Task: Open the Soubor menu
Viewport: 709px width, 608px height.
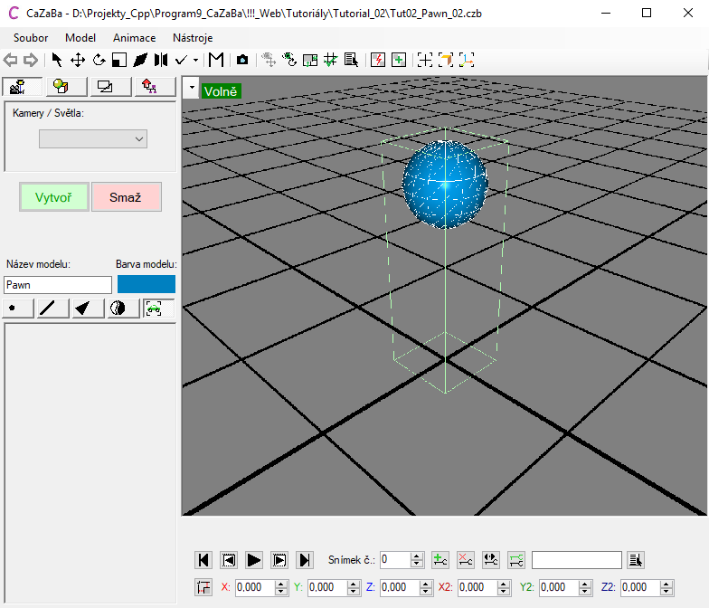Action: pyautogui.click(x=31, y=38)
